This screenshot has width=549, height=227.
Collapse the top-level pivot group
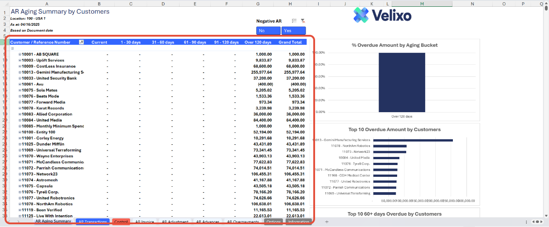[x=12, y=48]
